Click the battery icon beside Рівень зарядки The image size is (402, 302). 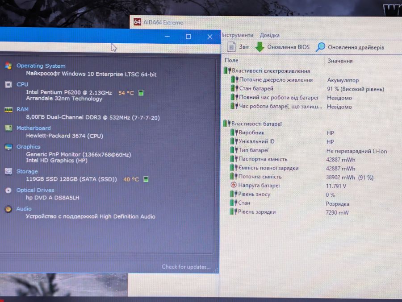tap(234, 211)
